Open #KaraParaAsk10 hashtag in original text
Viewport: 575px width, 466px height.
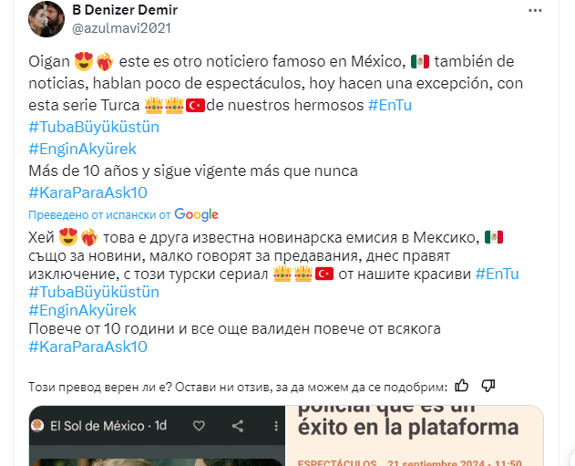point(88,192)
